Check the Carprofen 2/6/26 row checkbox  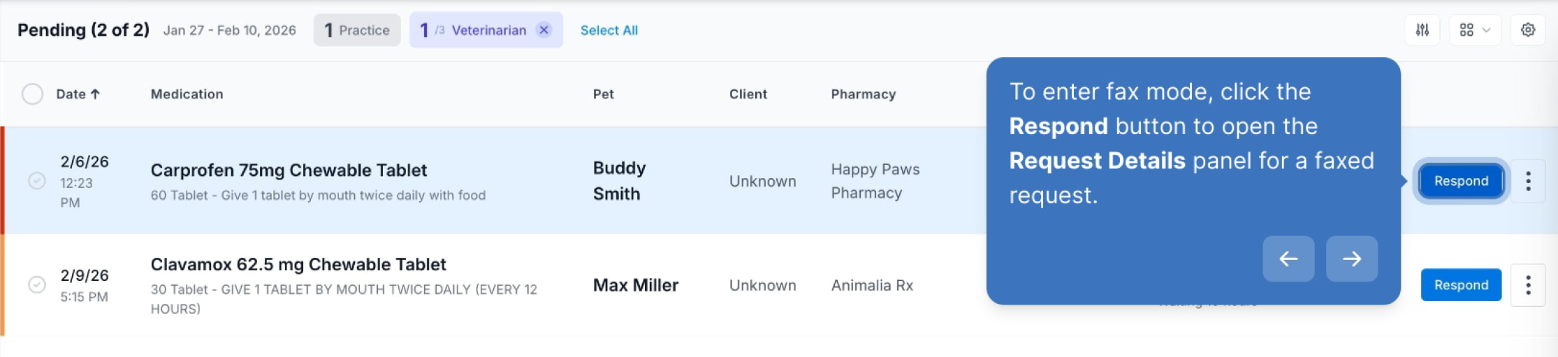[37, 181]
